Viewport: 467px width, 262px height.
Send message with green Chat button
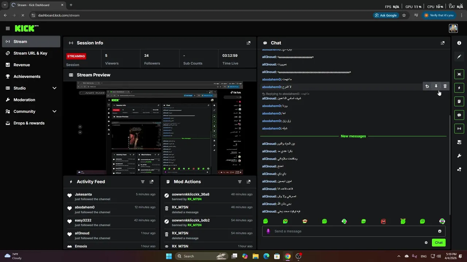click(439, 243)
